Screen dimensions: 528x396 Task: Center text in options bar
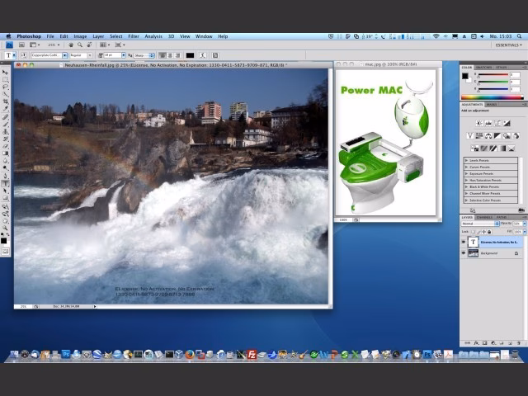point(170,55)
